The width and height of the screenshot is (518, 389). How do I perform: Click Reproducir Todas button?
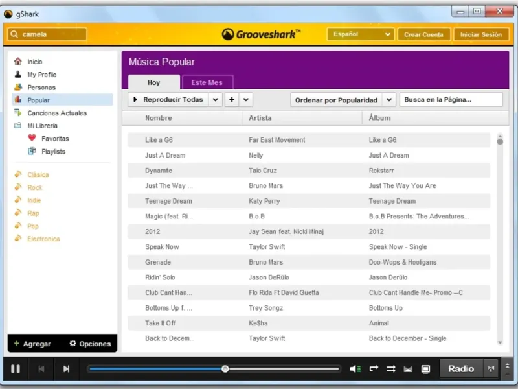tap(168, 100)
